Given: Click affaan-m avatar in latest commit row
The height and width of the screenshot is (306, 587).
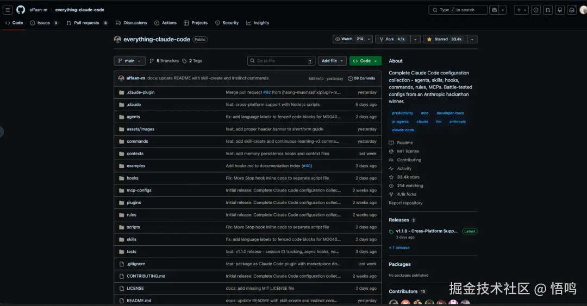Looking at the screenshot, I should 121,78.
